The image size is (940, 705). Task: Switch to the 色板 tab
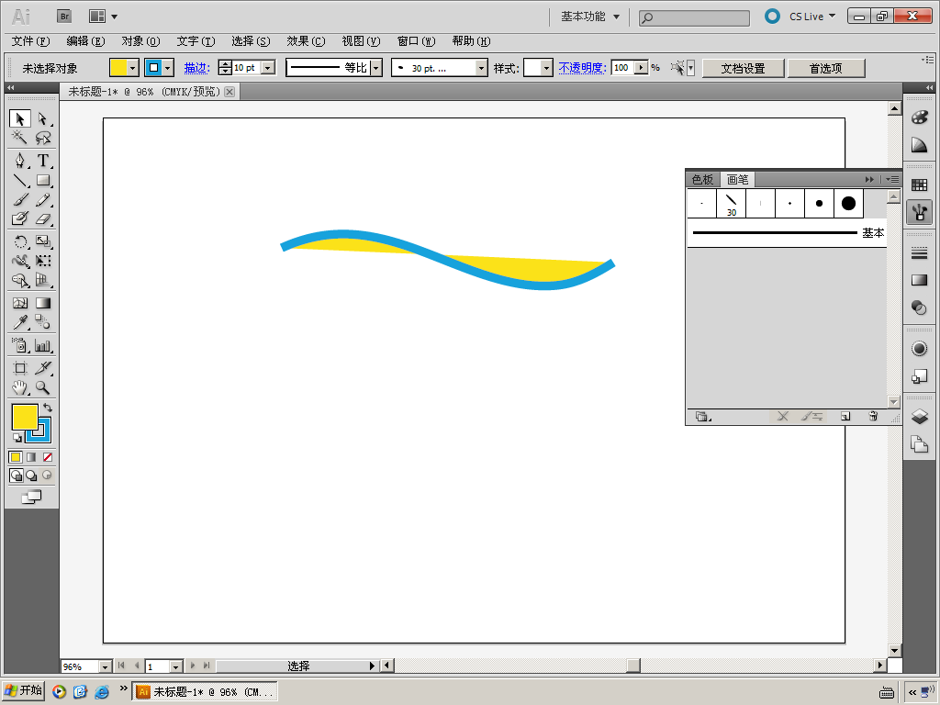(x=702, y=179)
